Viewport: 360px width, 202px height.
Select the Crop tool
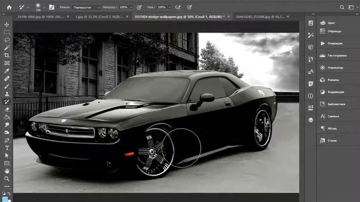[x=7, y=55]
